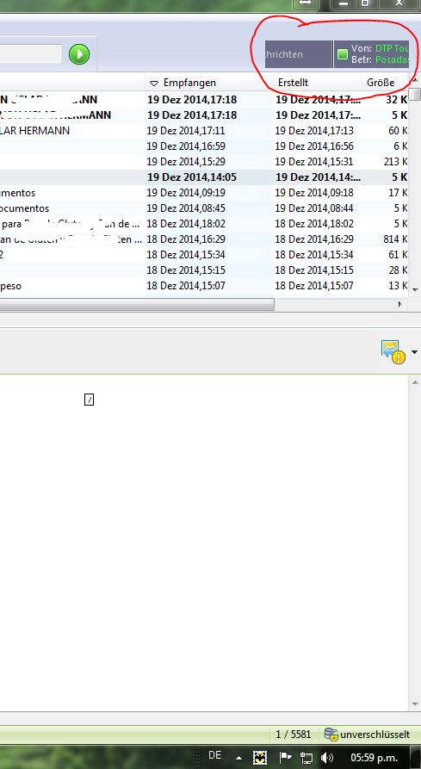This screenshot has height=769, width=421.
Task: Sort by the Empfangen column header
Action: point(209,83)
